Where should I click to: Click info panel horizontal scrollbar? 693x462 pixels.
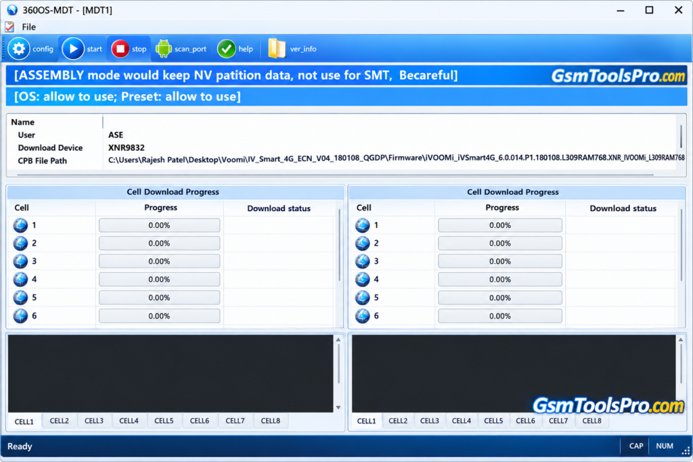tap(335, 175)
